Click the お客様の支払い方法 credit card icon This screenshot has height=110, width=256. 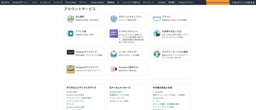coord(157,33)
